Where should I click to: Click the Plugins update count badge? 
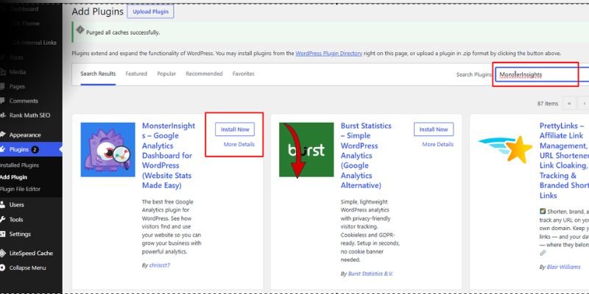coord(35,150)
